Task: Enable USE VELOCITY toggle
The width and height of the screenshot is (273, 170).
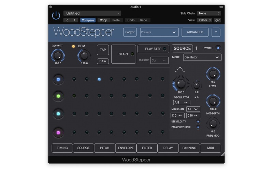Action: [x=198, y=122]
